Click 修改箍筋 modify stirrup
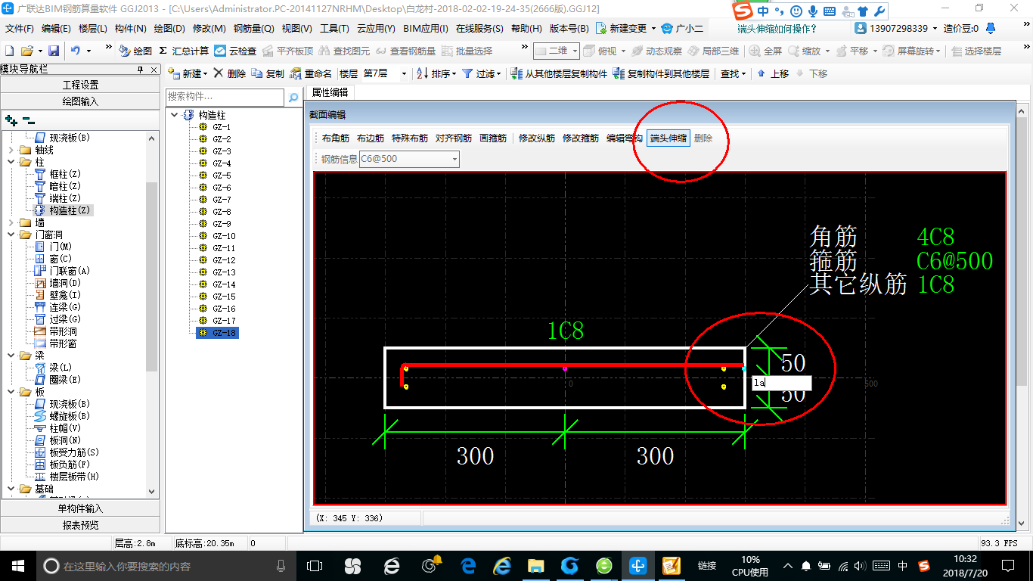Screen dimensions: 1033x581 click(581, 138)
